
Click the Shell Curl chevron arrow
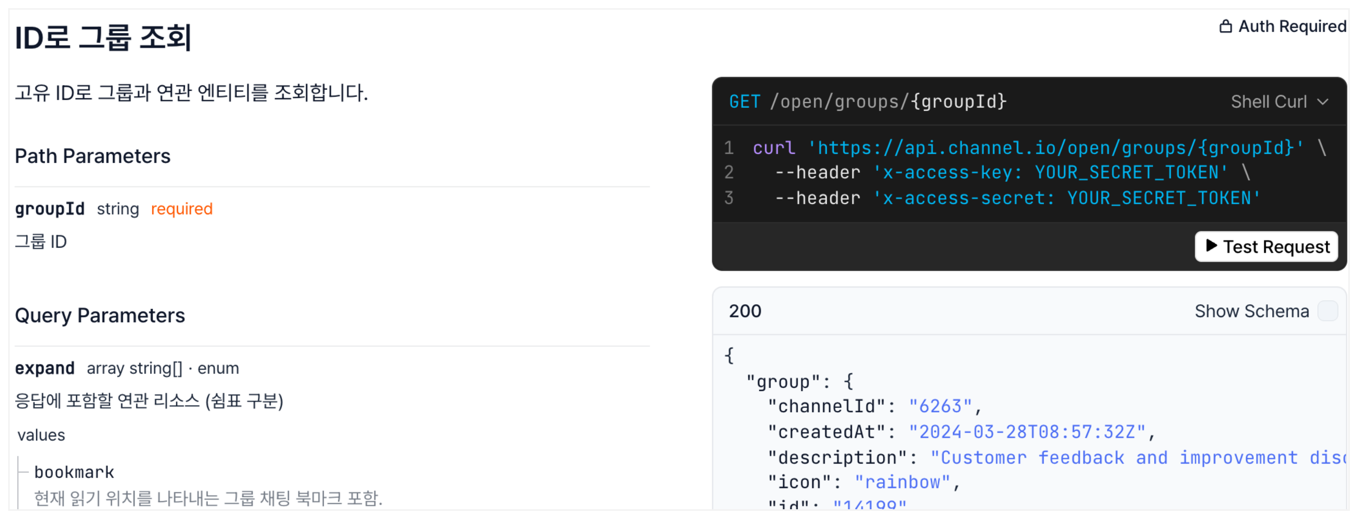[1322, 102]
